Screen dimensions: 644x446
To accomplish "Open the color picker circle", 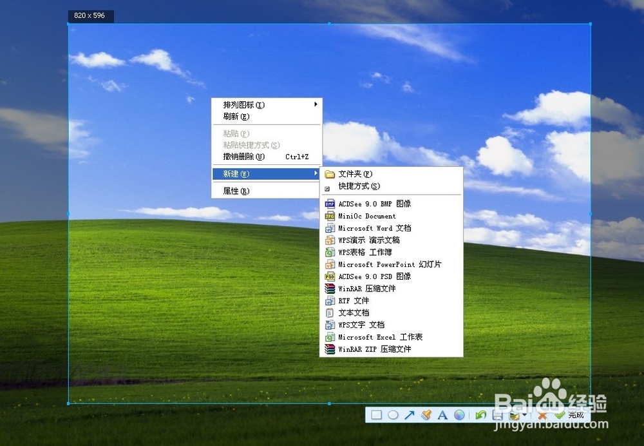I will [459, 415].
